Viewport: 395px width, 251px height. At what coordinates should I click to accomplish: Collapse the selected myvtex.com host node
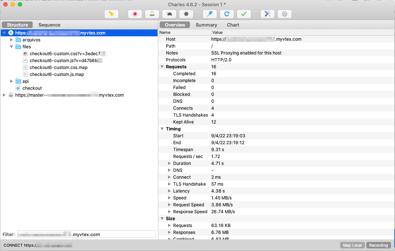[x=4, y=33]
